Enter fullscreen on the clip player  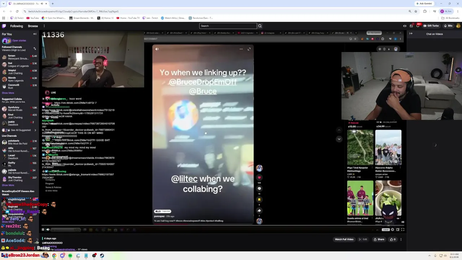coord(403,230)
